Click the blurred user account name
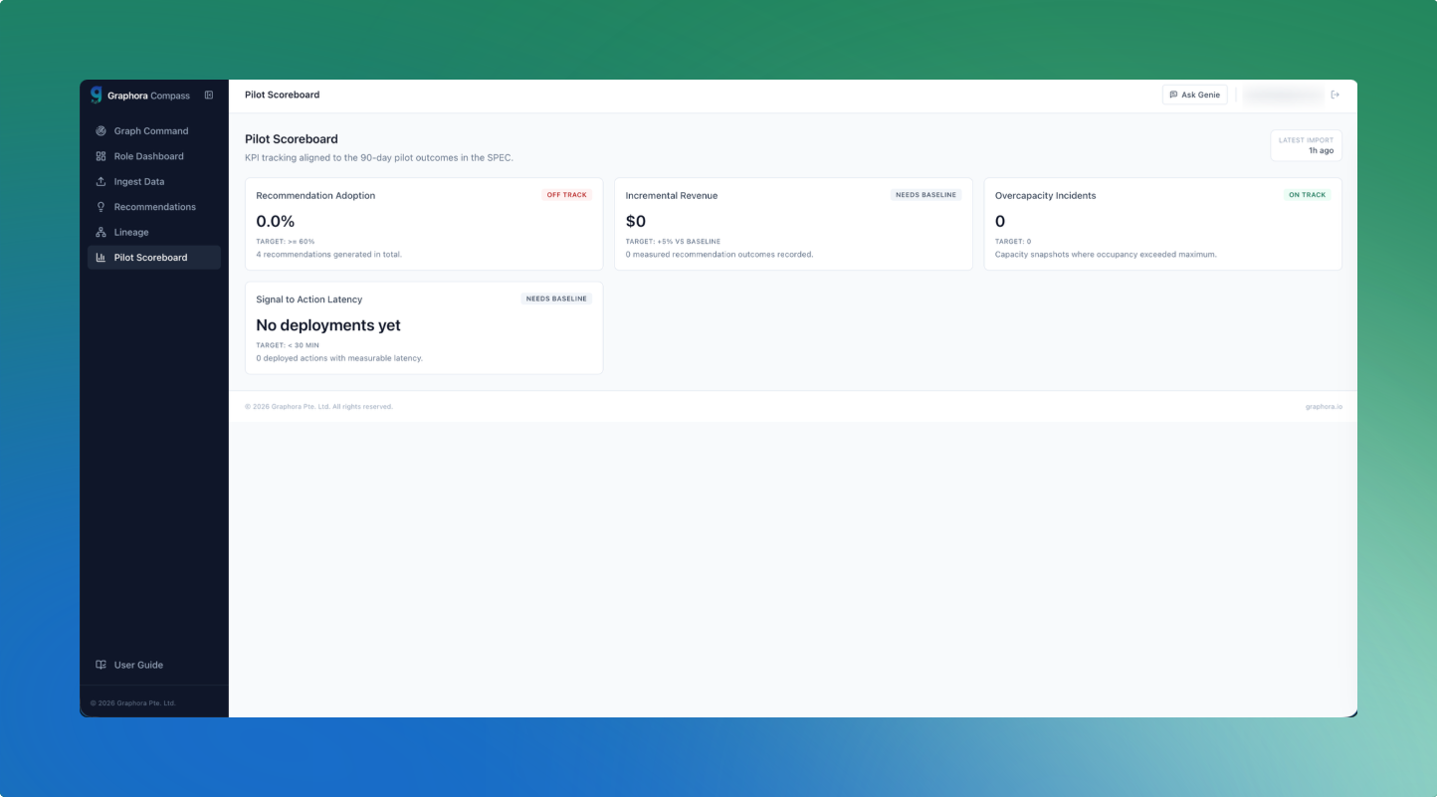 (x=1284, y=95)
